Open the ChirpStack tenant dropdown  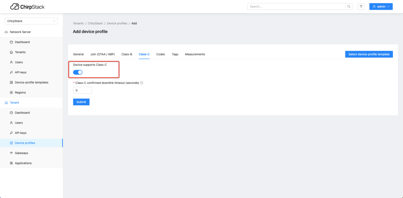pyautogui.click(x=31, y=21)
